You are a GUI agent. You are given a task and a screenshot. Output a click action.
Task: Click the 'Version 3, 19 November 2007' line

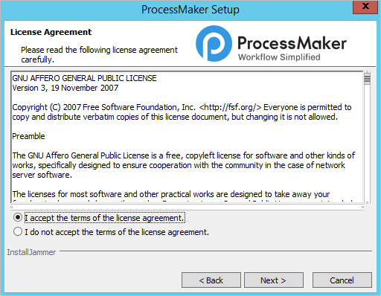65,88
